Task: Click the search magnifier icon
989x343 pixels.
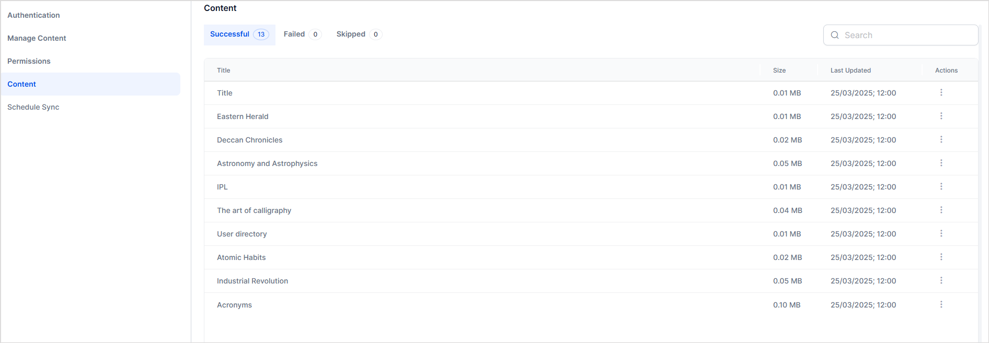Action: pos(835,35)
